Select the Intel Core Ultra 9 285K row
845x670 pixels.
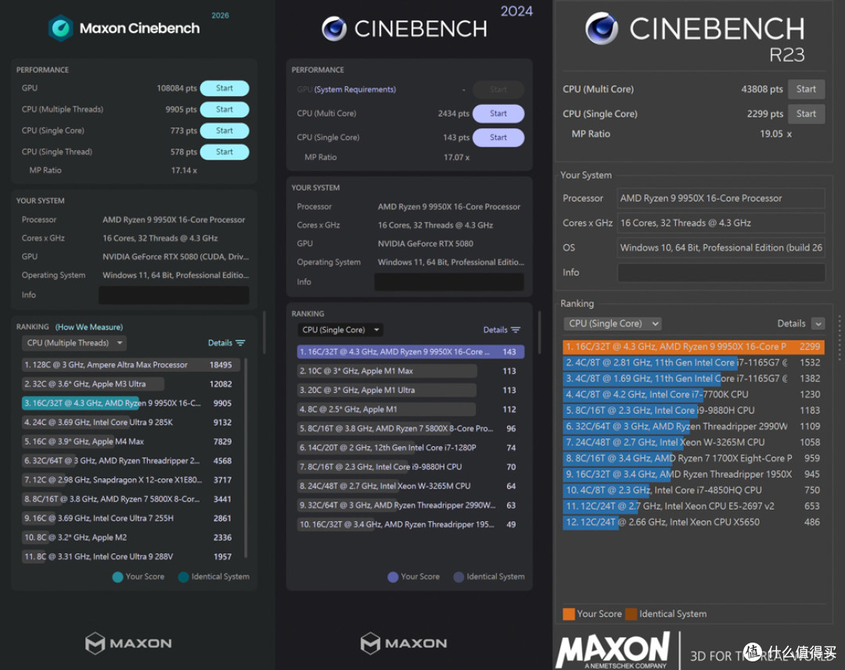tap(131, 423)
